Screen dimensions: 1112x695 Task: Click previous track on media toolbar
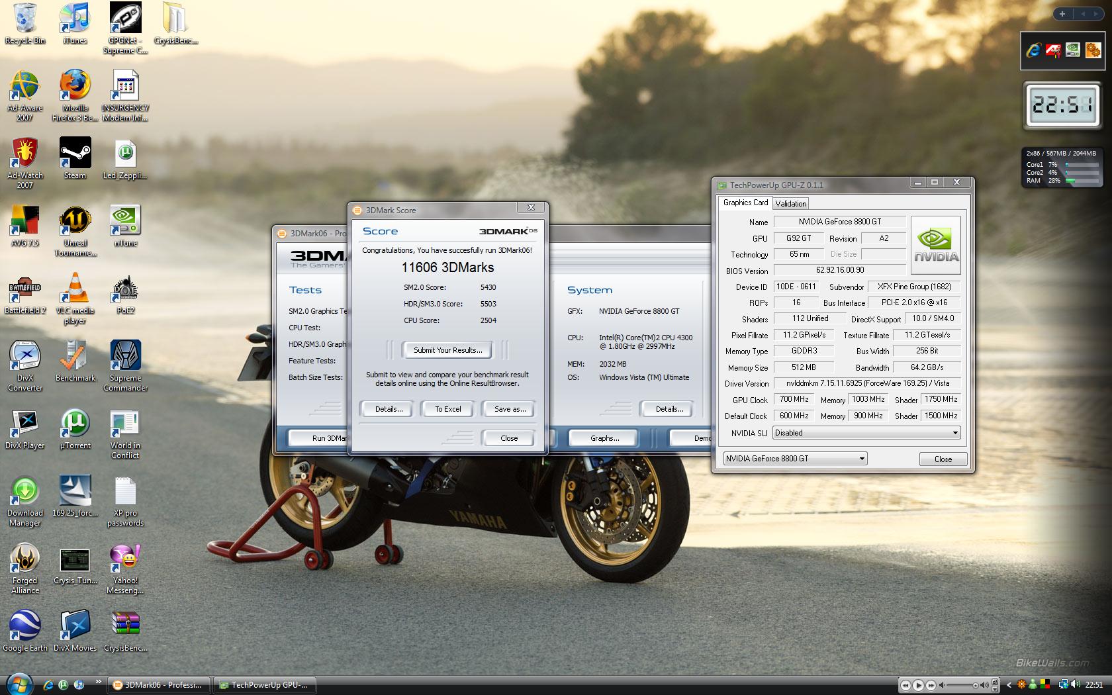point(905,685)
